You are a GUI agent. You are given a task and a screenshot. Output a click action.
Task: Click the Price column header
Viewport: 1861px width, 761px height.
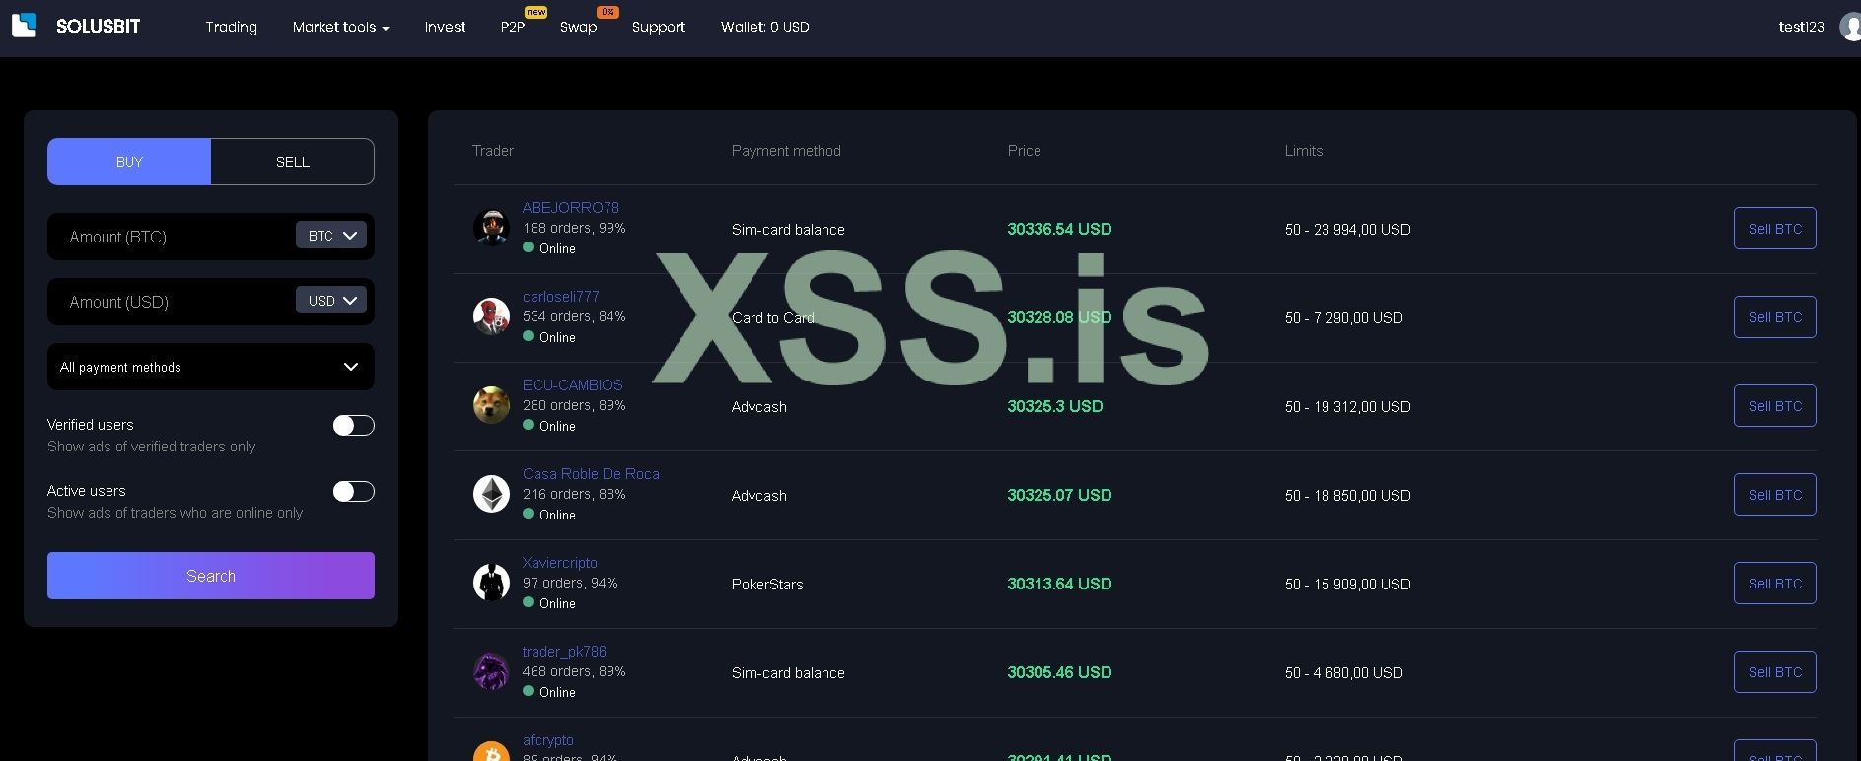click(1025, 151)
